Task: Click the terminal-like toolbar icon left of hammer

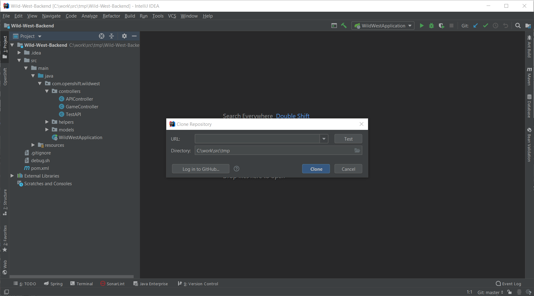Action: (334, 26)
